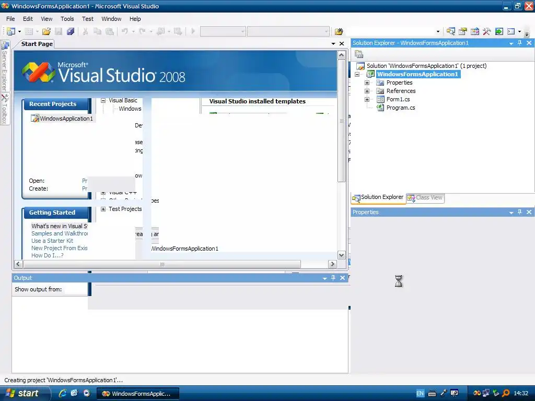Expand the References tree node
This screenshot has height=401, width=535.
click(x=367, y=91)
